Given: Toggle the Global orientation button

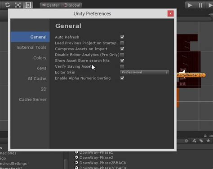Looking at the screenshot, I should [x=72, y=5].
